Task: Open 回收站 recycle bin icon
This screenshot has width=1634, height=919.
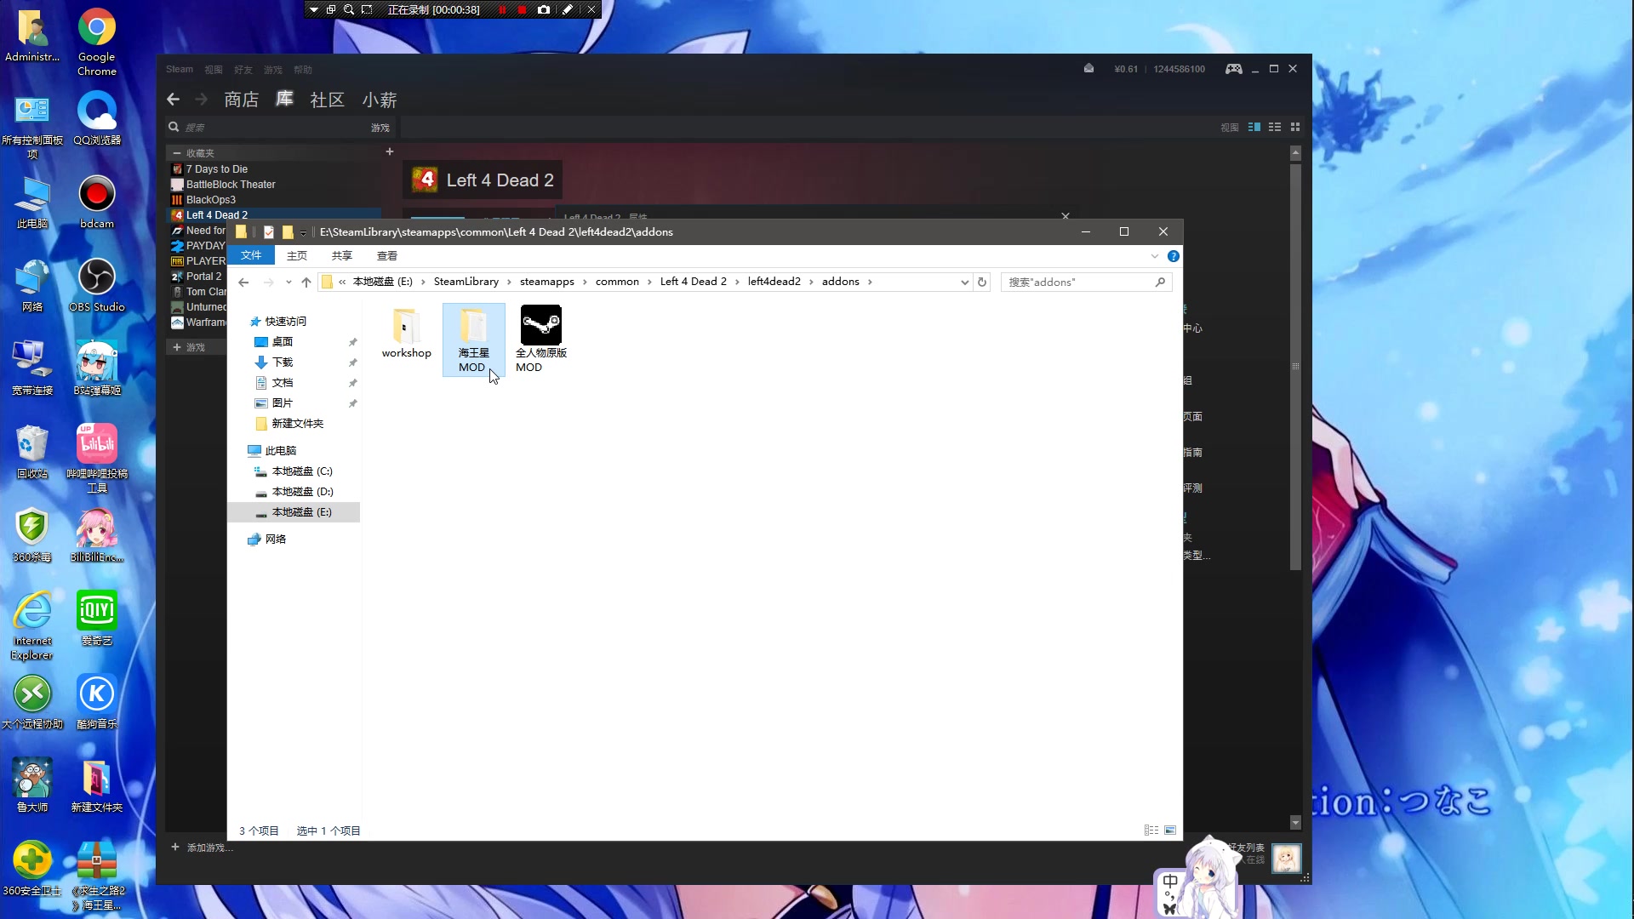Action: coord(32,452)
